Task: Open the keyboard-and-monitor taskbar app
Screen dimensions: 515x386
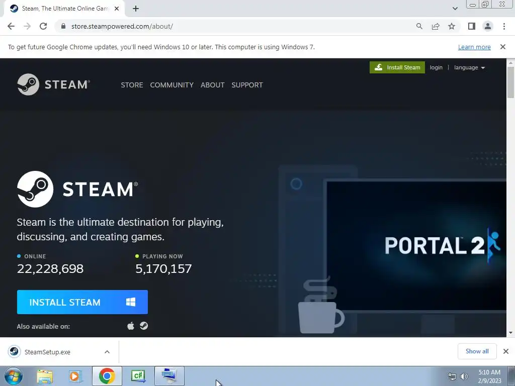Action: click(x=169, y=376)
